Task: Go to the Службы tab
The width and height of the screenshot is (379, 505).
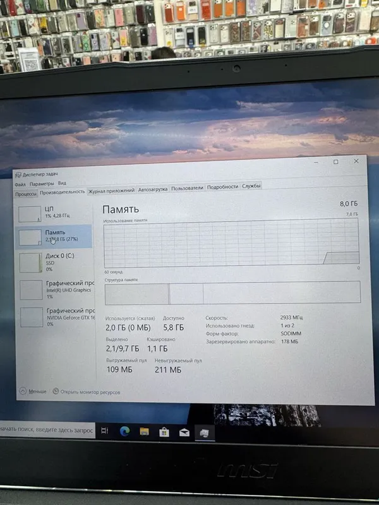Action: [x=251, y=186]
